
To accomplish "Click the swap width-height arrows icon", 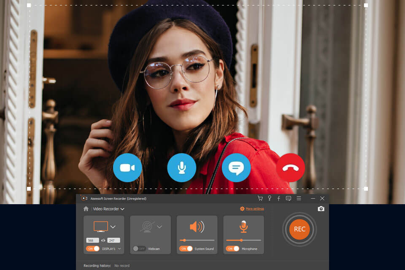I will [103, 240].
